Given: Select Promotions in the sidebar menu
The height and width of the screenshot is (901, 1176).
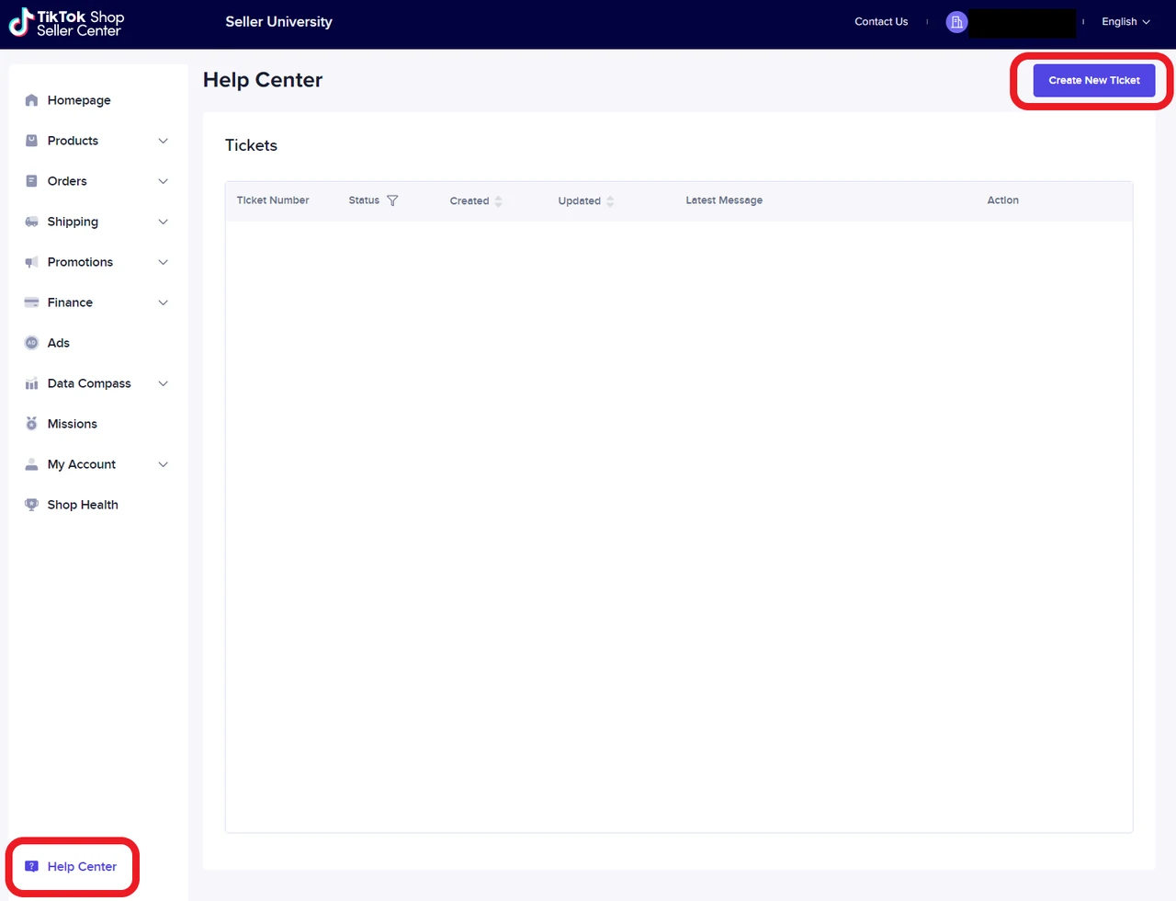Looking at the screenshot, I should tap(80, 262).
